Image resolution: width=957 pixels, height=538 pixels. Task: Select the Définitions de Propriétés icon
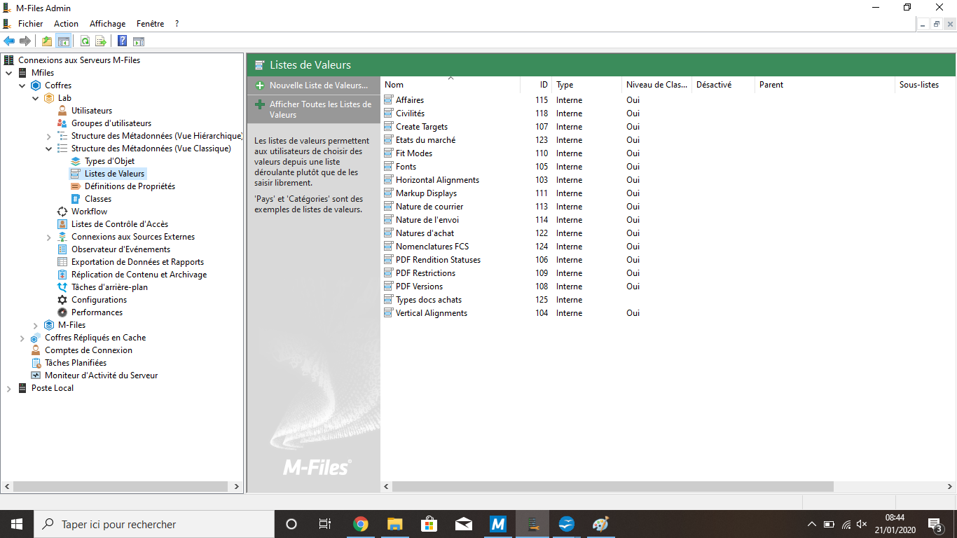[76, 186]
